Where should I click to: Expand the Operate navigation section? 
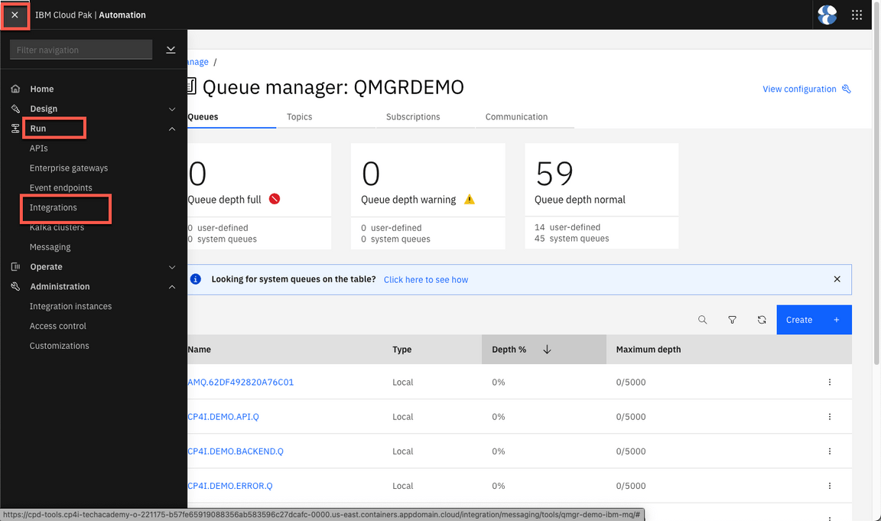click(171, 267)
